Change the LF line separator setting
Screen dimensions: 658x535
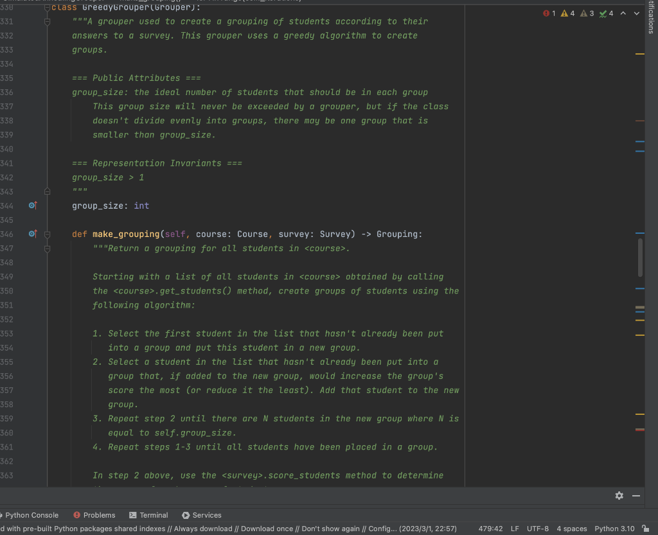pyautogui.click(x=515, y=529)
